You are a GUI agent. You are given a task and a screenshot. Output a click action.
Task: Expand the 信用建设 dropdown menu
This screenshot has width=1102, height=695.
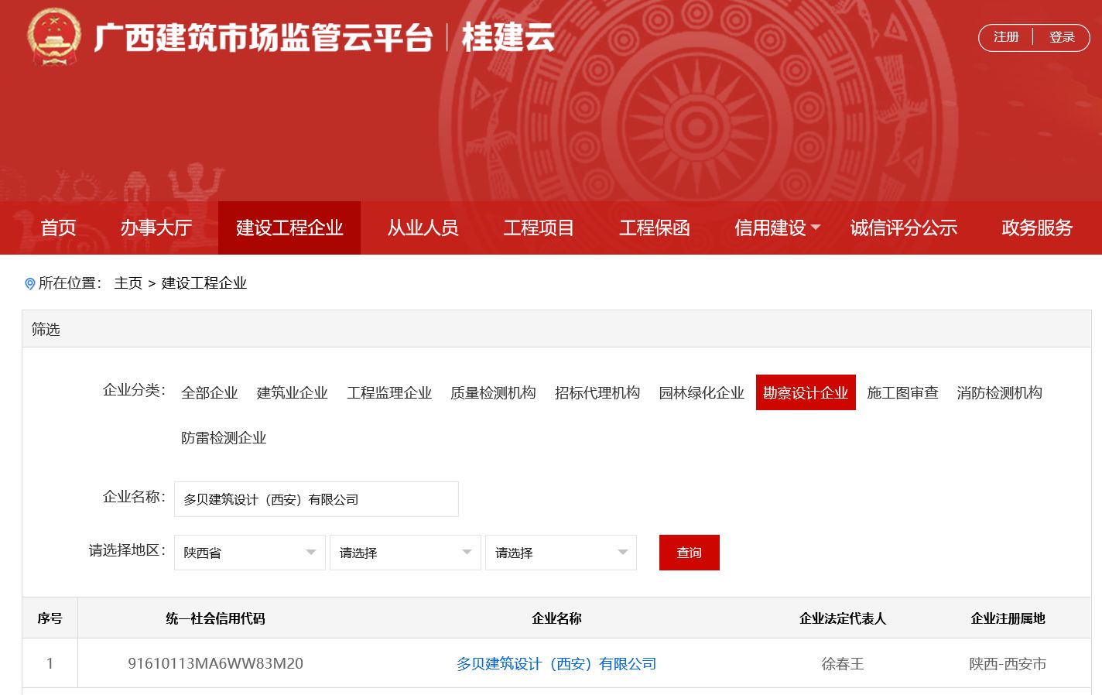tap(777, 228)
